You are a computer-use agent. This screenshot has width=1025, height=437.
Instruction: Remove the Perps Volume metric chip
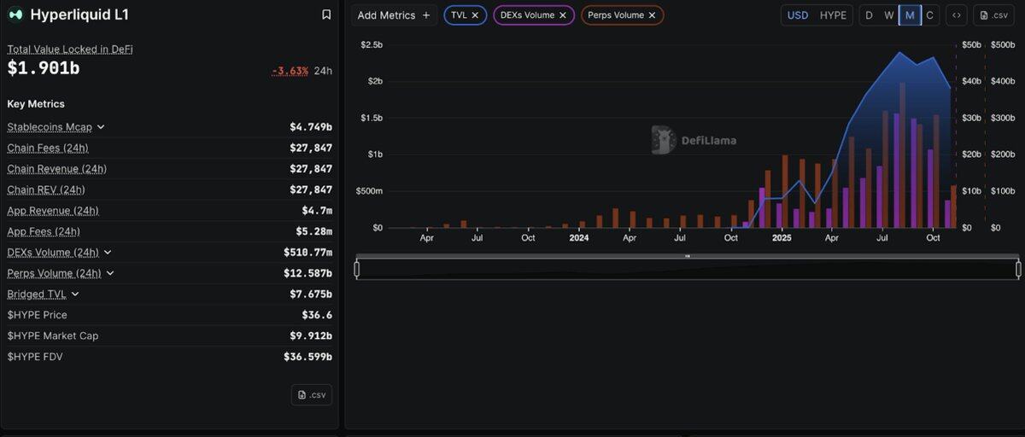(x=652, y=15)
